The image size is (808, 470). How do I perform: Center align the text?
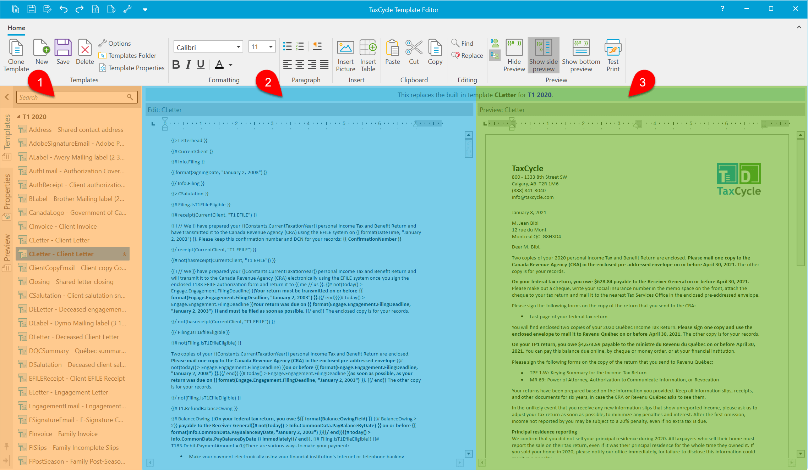(300, 65)
